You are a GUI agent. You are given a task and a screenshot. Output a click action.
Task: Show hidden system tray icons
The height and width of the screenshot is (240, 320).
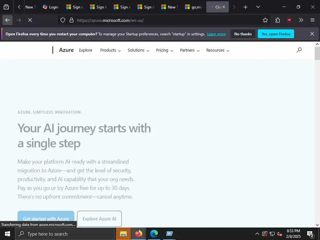[257, 234]
